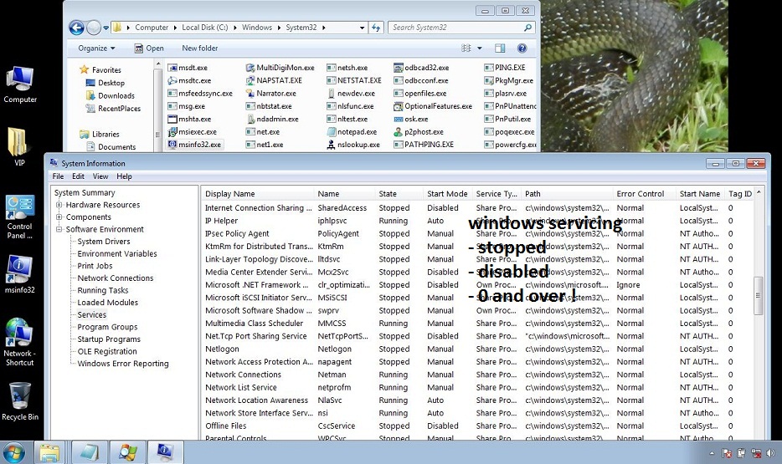Click Open button in Explorer toolbar

[x=149, y=48]
